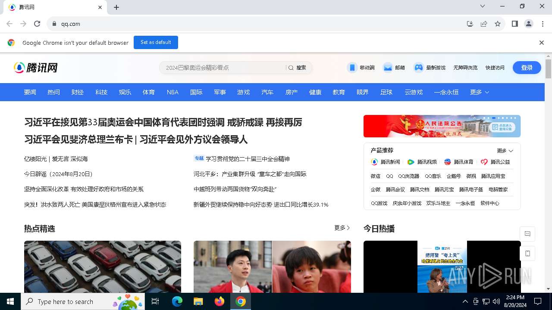The image size is (552, 310).
Task: Open Chrome three-dot menu
Action: tap(543, 24)
